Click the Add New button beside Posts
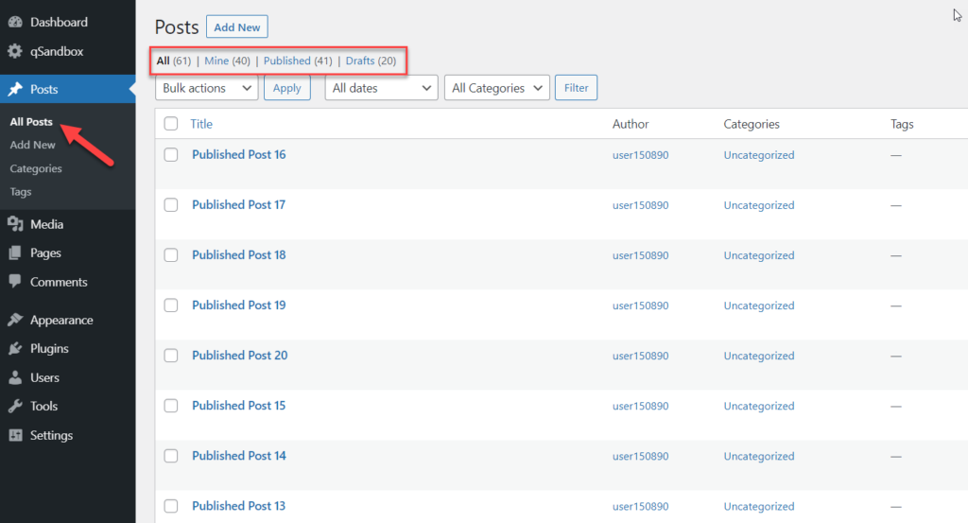 237,26
